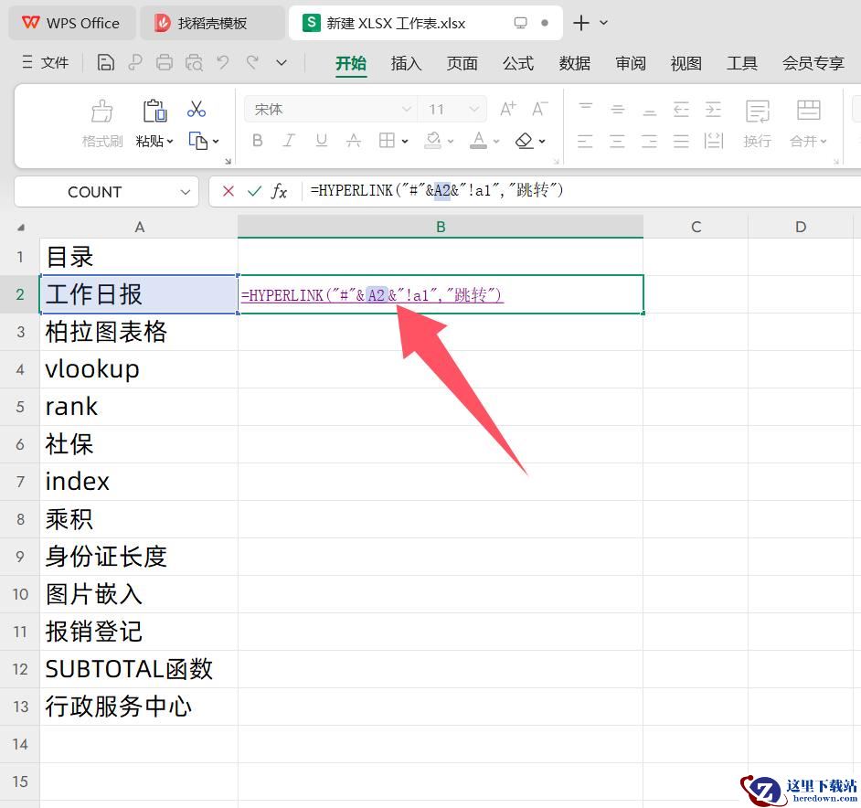Decrease the indent

pyautogui.click(x=682, y=109)
